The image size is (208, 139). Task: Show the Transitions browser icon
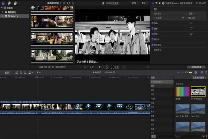206,72
